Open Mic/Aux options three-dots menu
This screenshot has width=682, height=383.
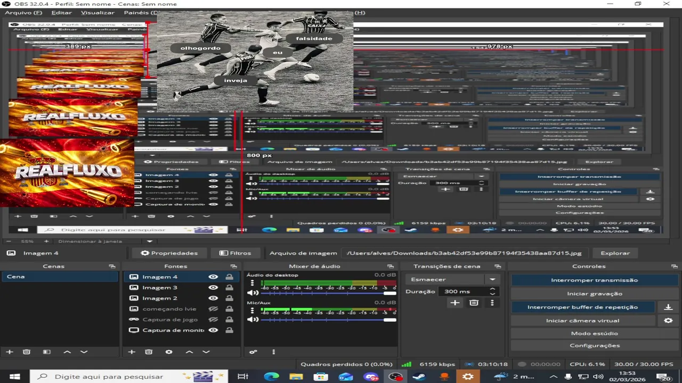pyautogui.click(x=253, y=310)
